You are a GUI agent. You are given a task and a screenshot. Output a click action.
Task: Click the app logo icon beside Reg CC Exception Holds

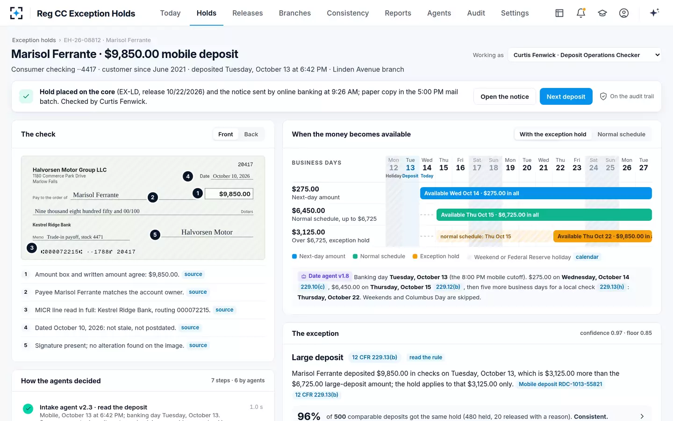[16, 13]
